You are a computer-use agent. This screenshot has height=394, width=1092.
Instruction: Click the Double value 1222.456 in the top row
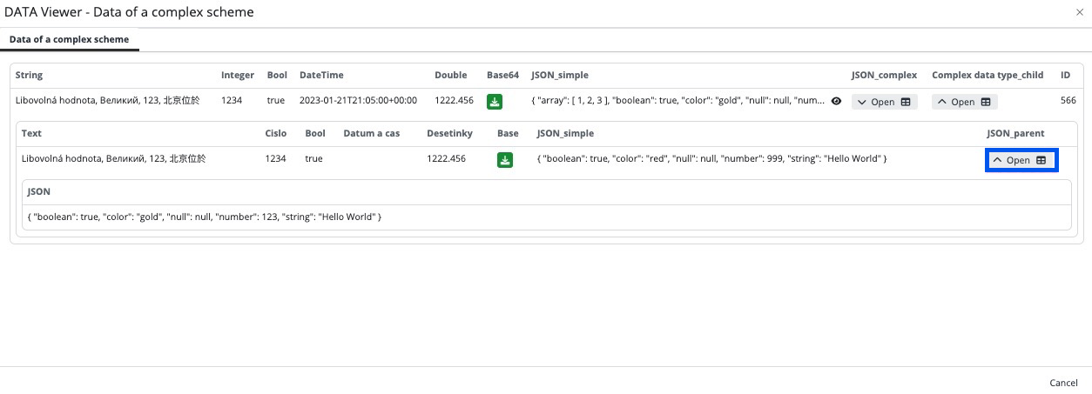point(454,101)
